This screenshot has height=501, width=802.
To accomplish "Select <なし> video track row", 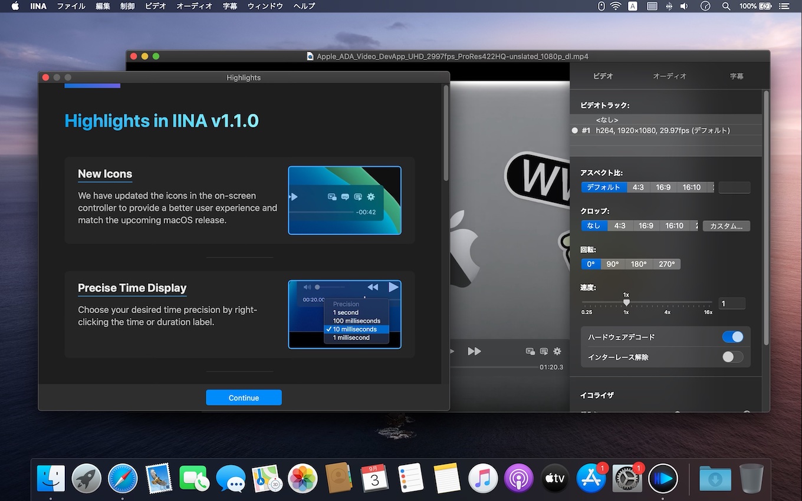I will pos(666,120).
